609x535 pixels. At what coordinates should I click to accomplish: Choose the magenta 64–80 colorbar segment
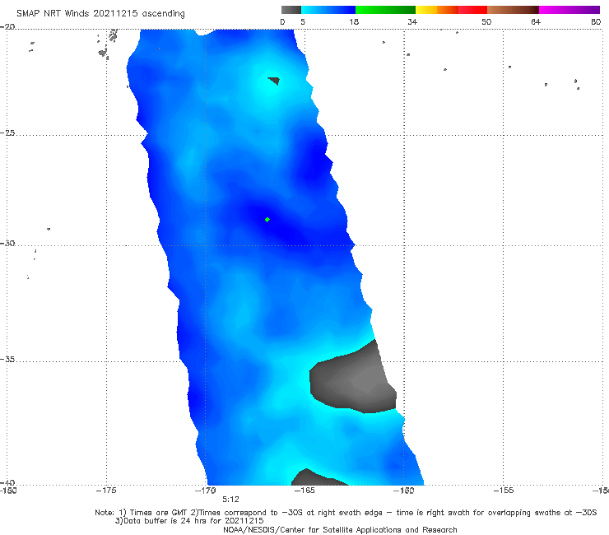(569, 10)
